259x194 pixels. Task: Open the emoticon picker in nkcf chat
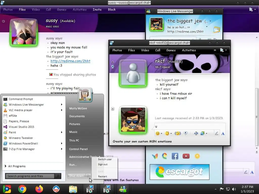coord(158,133)
